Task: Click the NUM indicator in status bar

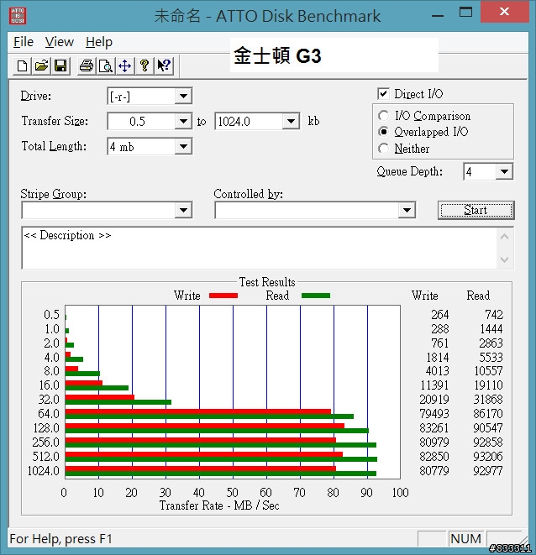Action: click(466, 539)
